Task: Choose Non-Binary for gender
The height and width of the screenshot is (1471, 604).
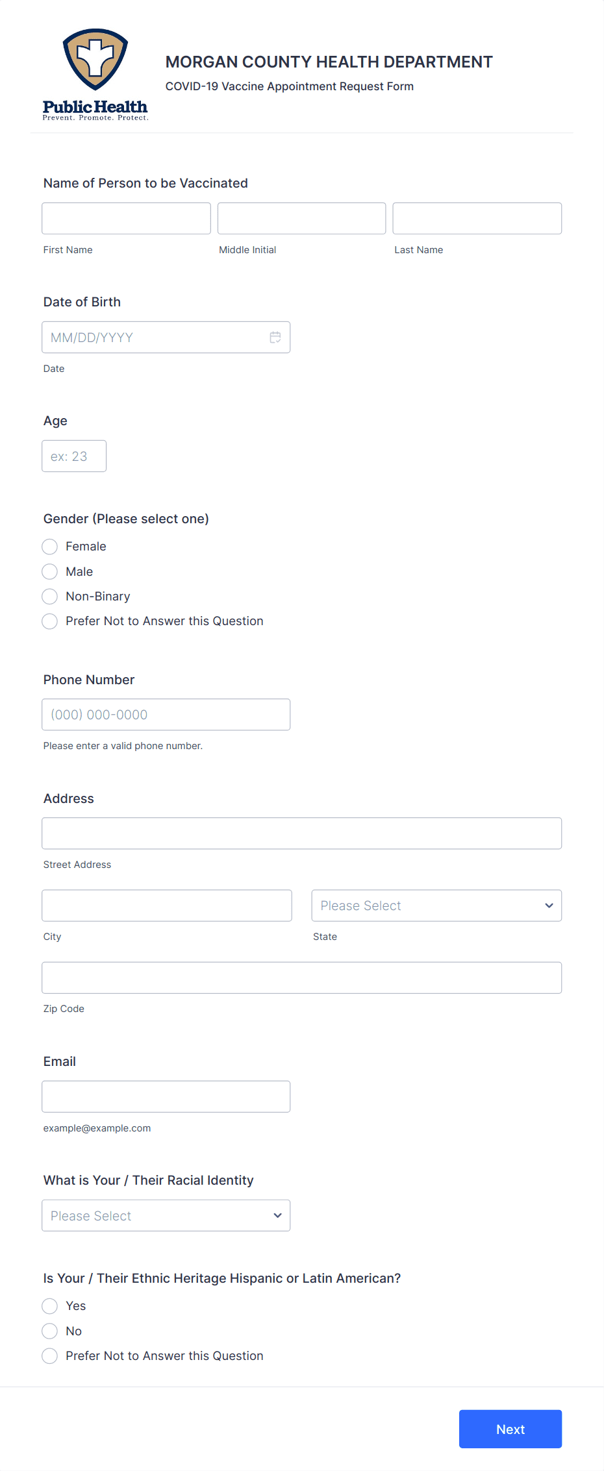Action: [49, 596]
